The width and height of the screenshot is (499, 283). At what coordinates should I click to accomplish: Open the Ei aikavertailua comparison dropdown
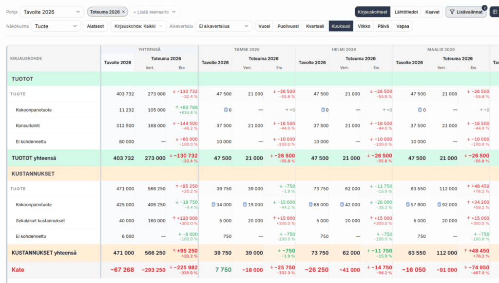(224, 26)
